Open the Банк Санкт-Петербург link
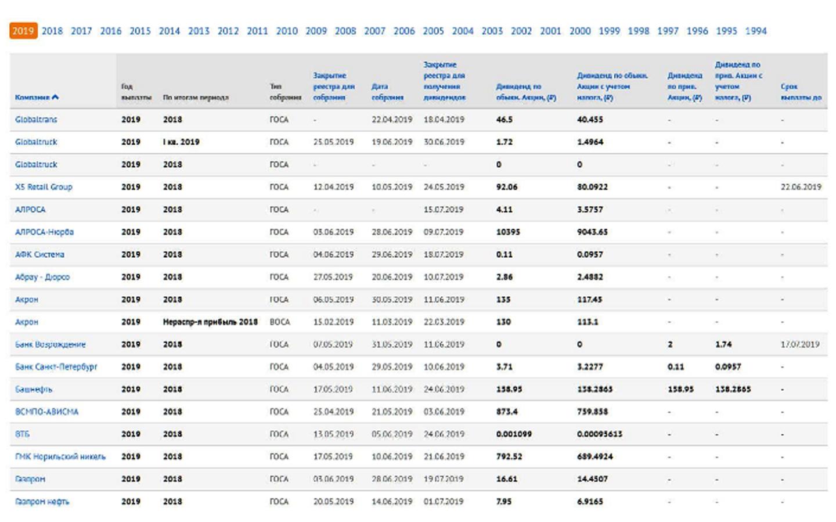The width and height of the screenshot is (836, 522). click(x=56, y=367)
